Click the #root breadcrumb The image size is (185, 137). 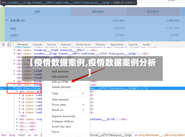[x=22, y=135]
